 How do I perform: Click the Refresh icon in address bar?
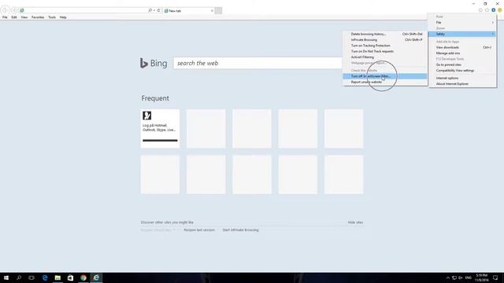(x=158, y=10)
